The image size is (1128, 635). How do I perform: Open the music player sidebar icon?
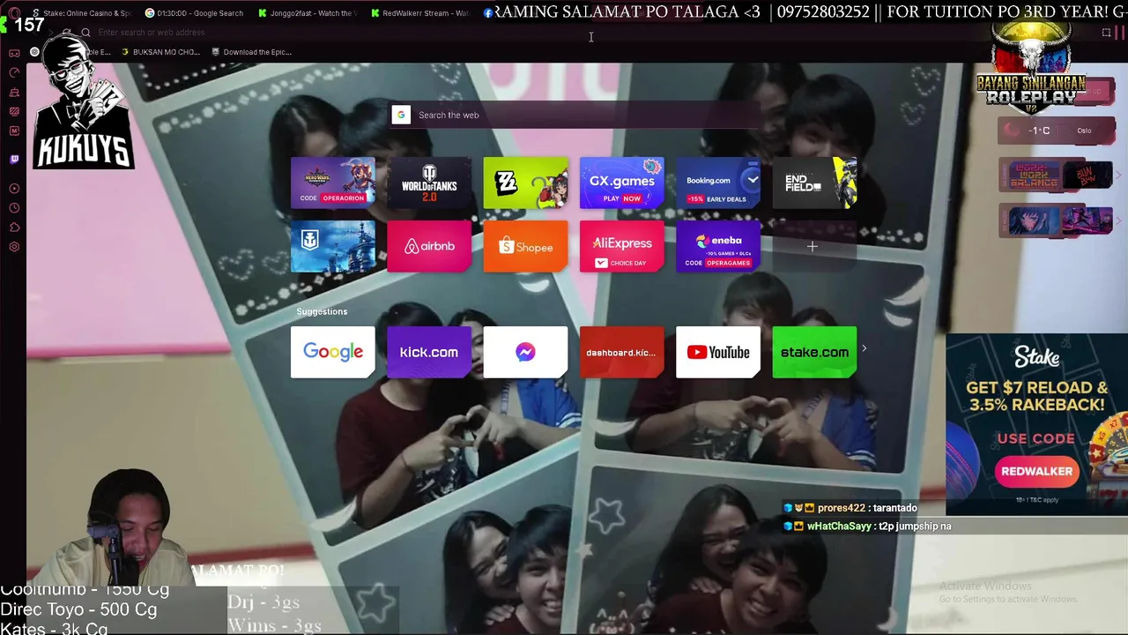pos(14,189)
